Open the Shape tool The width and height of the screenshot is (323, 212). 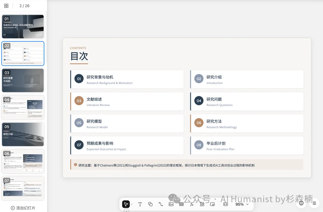[150, 204]
